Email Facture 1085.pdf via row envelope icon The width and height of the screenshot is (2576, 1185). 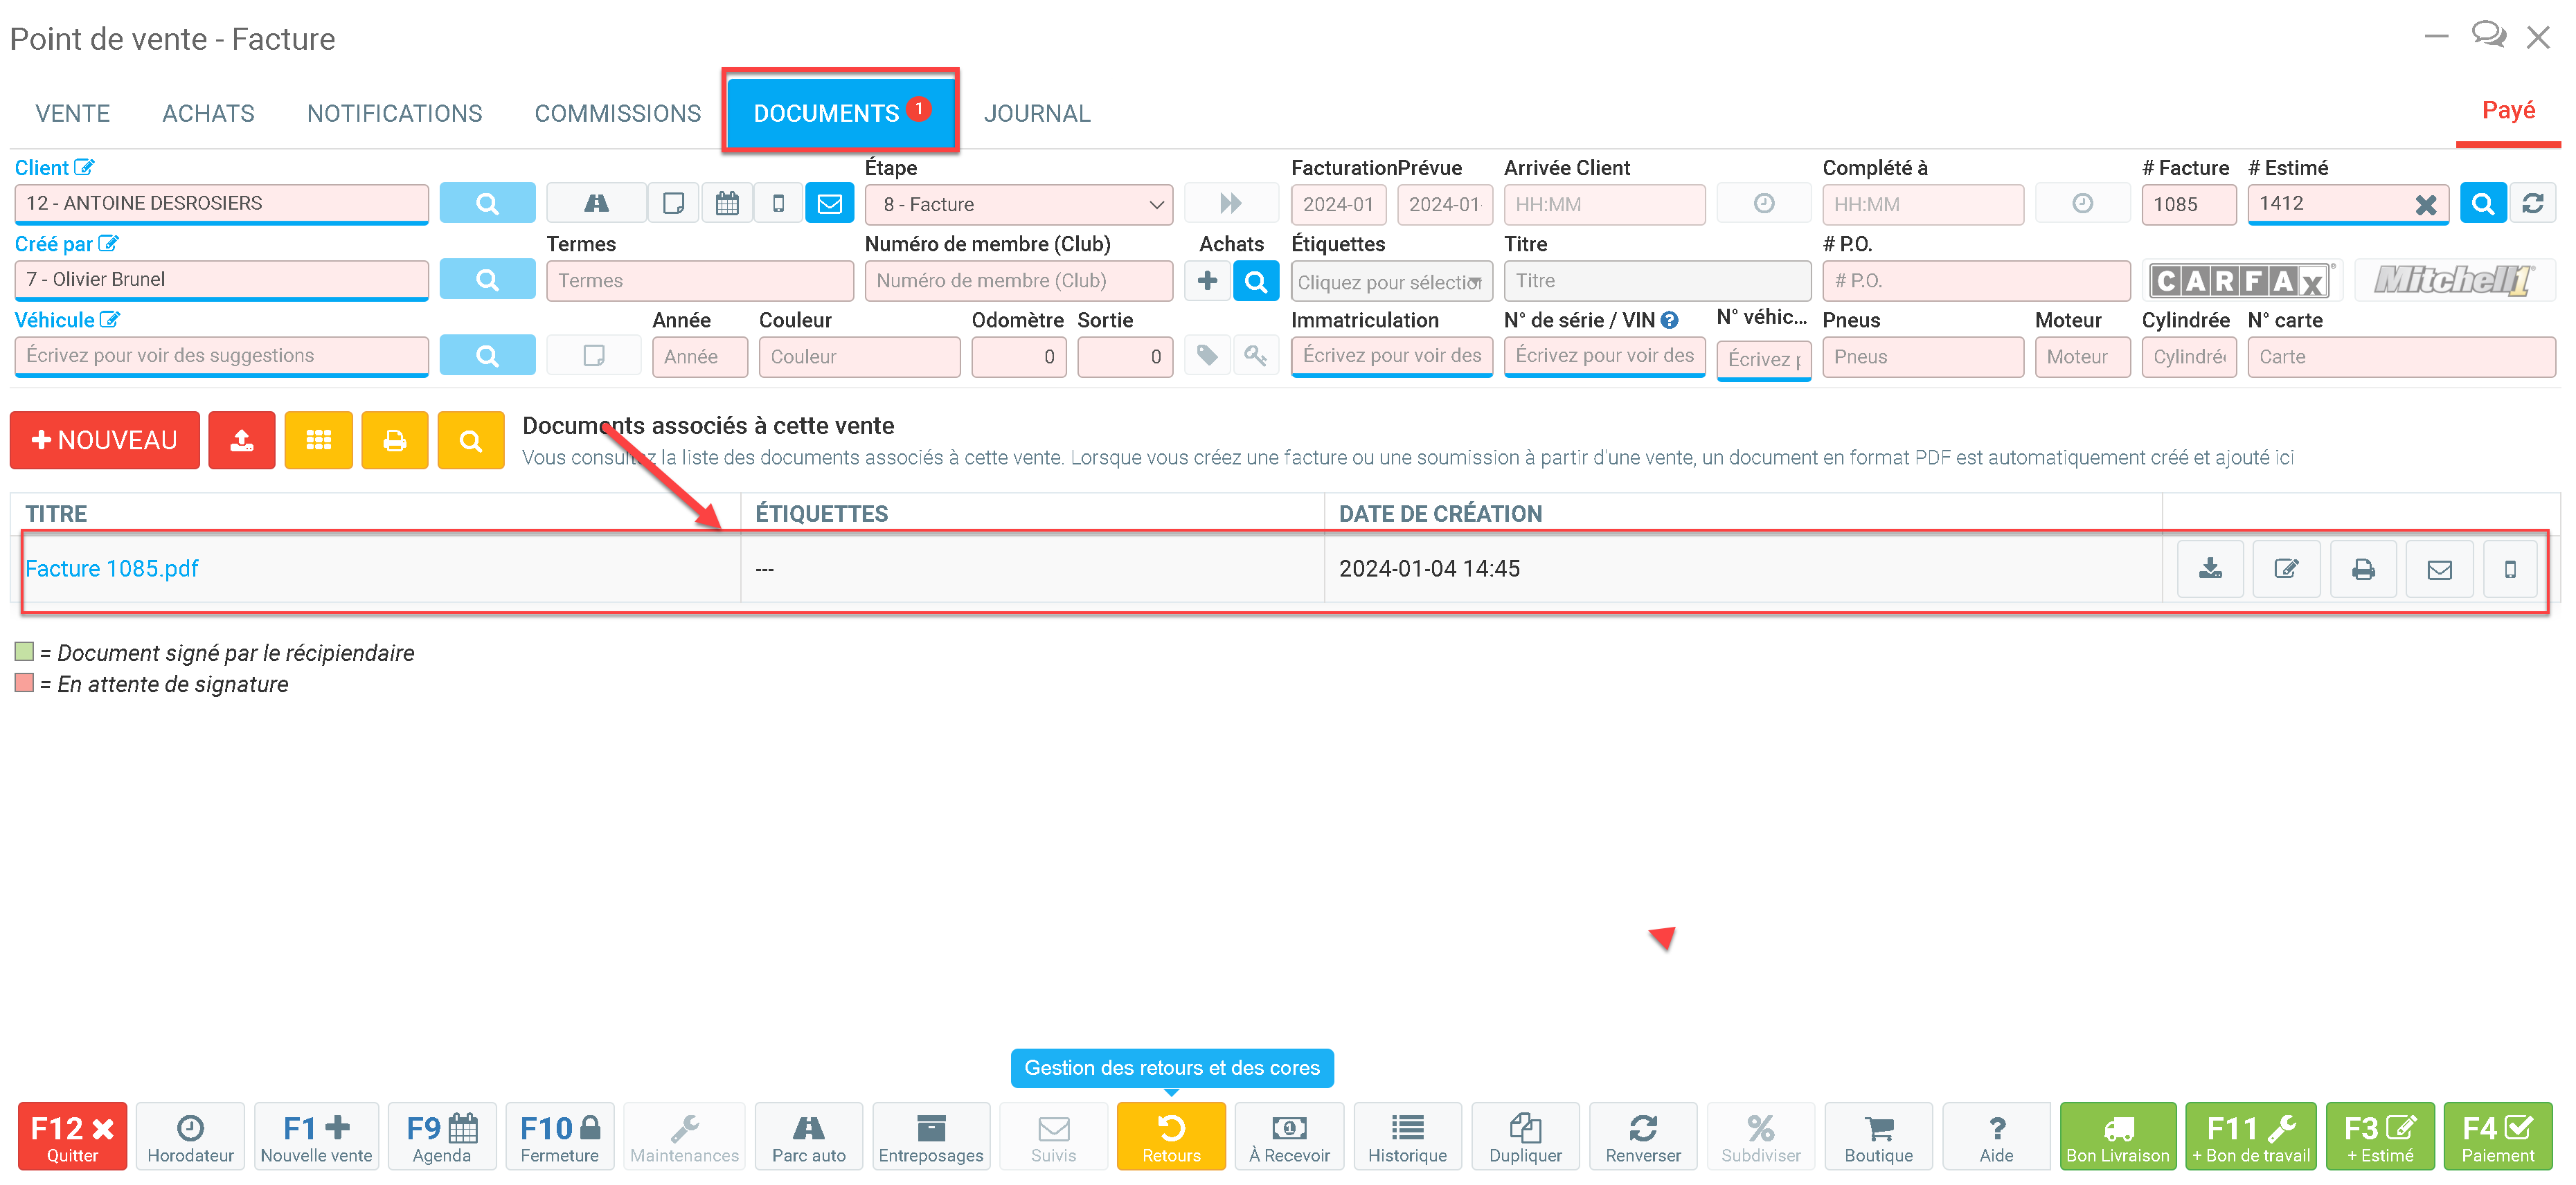tap(2439, 568)
